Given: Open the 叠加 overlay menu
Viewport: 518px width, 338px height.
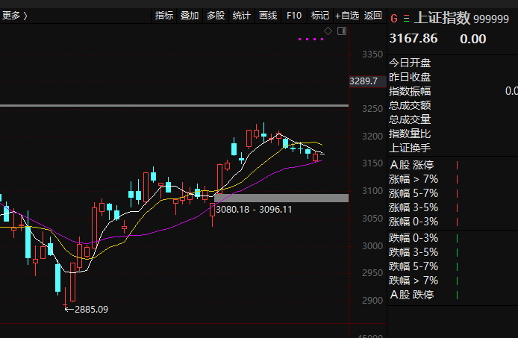Looking at the screenshot, I should point(190,16).
